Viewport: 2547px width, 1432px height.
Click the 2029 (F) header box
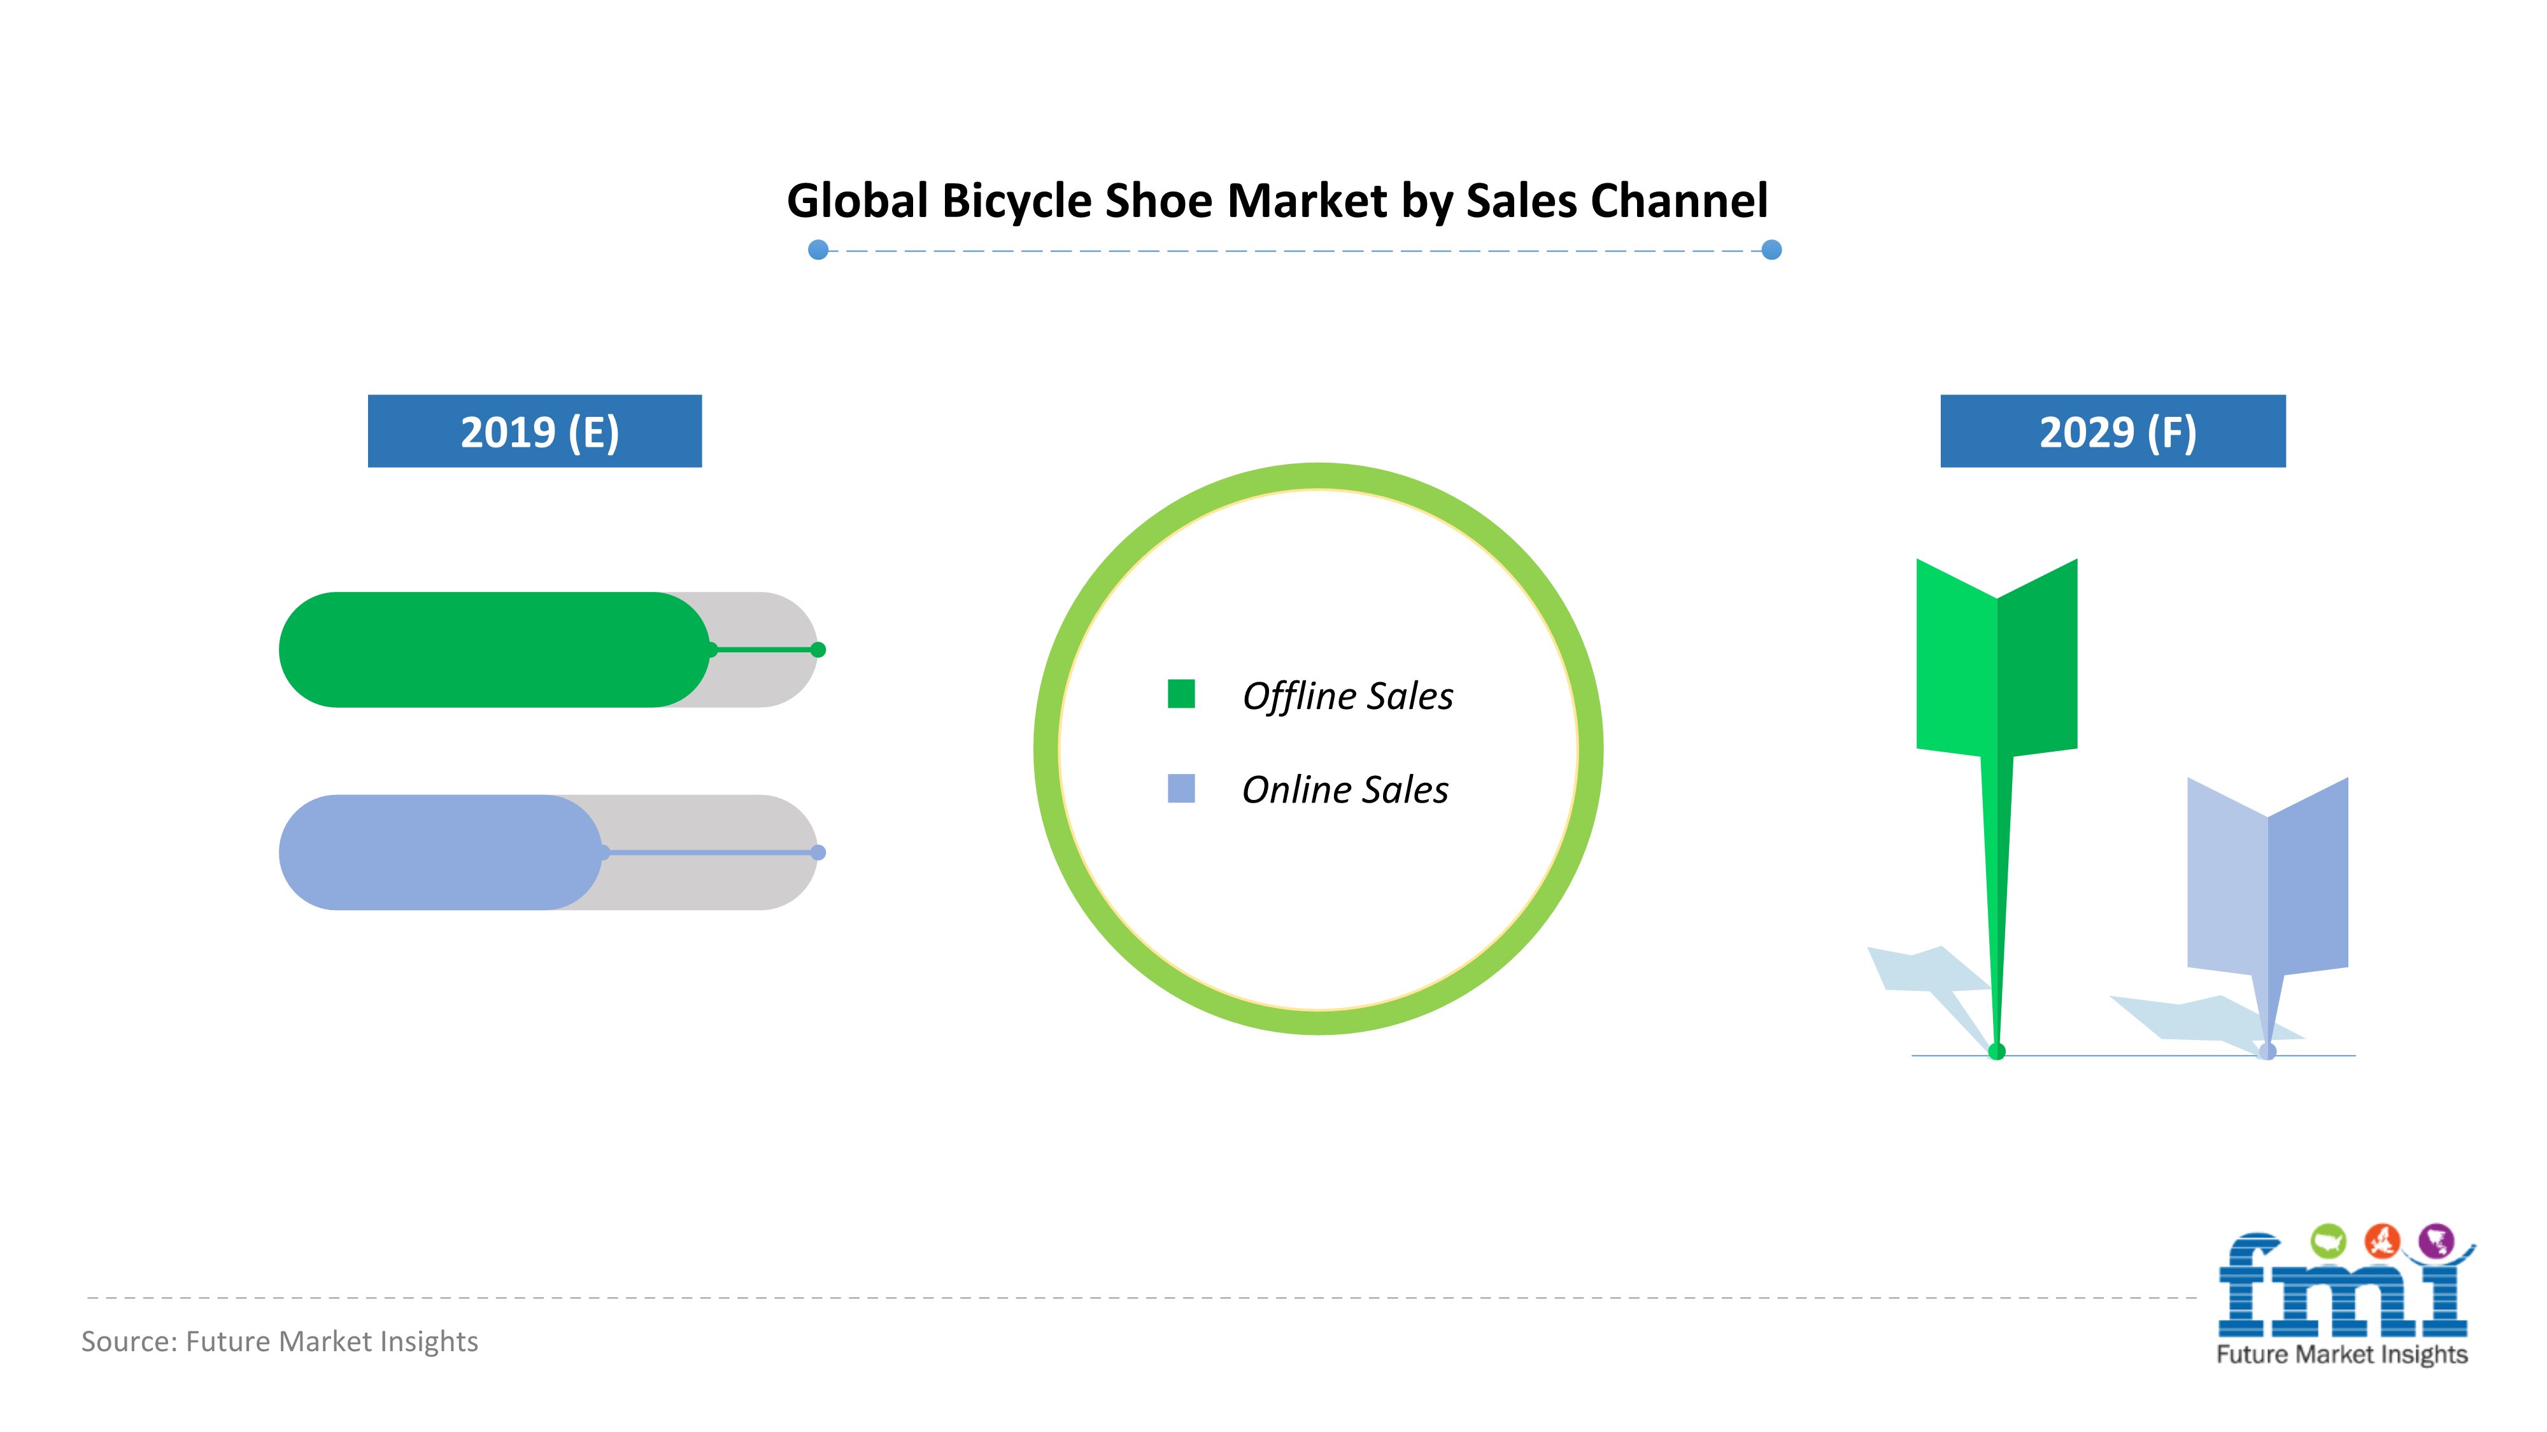click(x=2113, y=431)
